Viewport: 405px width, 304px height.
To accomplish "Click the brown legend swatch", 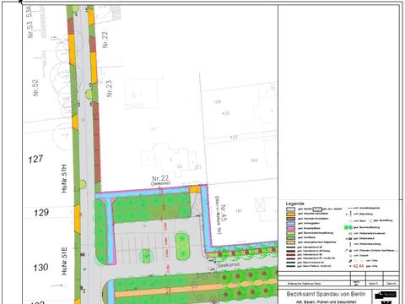I will pyautogui.click(x=290, y=219).
